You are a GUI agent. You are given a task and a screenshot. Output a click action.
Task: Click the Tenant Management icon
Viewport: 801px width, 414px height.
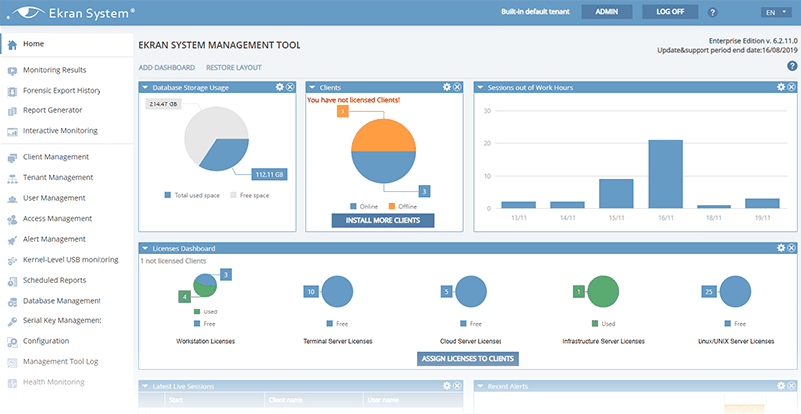tap(13, 178)
